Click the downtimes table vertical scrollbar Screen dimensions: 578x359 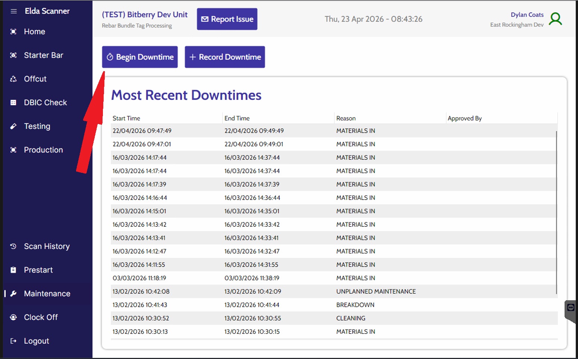(556, 212)
